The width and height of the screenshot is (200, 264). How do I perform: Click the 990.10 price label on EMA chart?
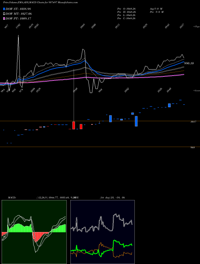click(x=189, y=63)
